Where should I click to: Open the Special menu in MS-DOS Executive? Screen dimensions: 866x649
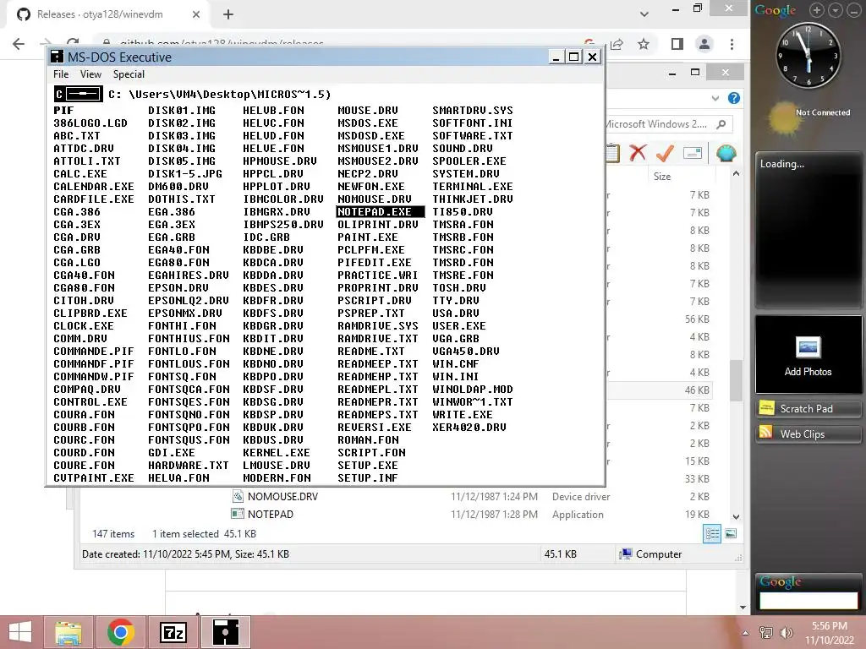tap(129, 74)
